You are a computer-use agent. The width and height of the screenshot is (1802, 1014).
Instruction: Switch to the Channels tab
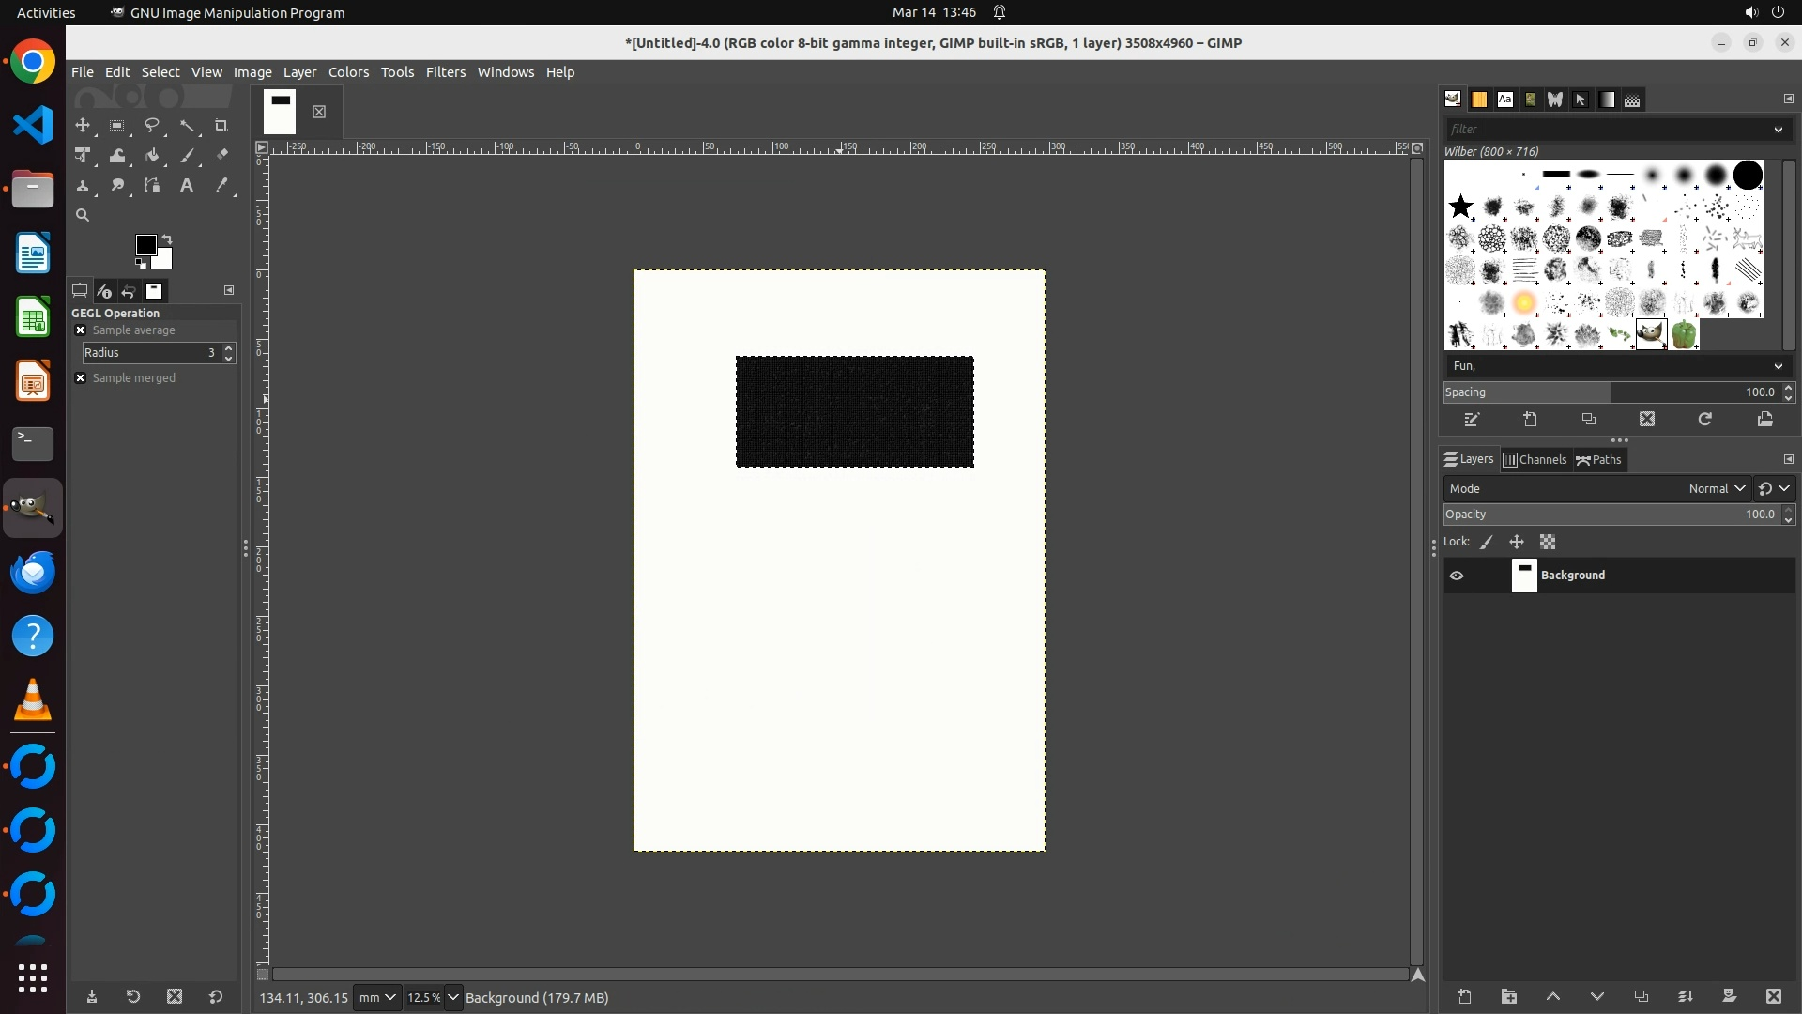pos(1535,459)
